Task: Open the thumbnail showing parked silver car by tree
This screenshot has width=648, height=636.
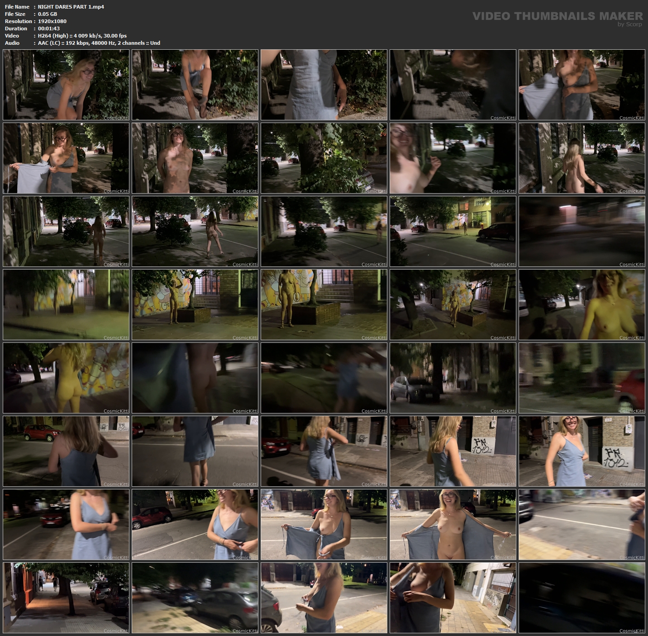Action: click(453, 378)
